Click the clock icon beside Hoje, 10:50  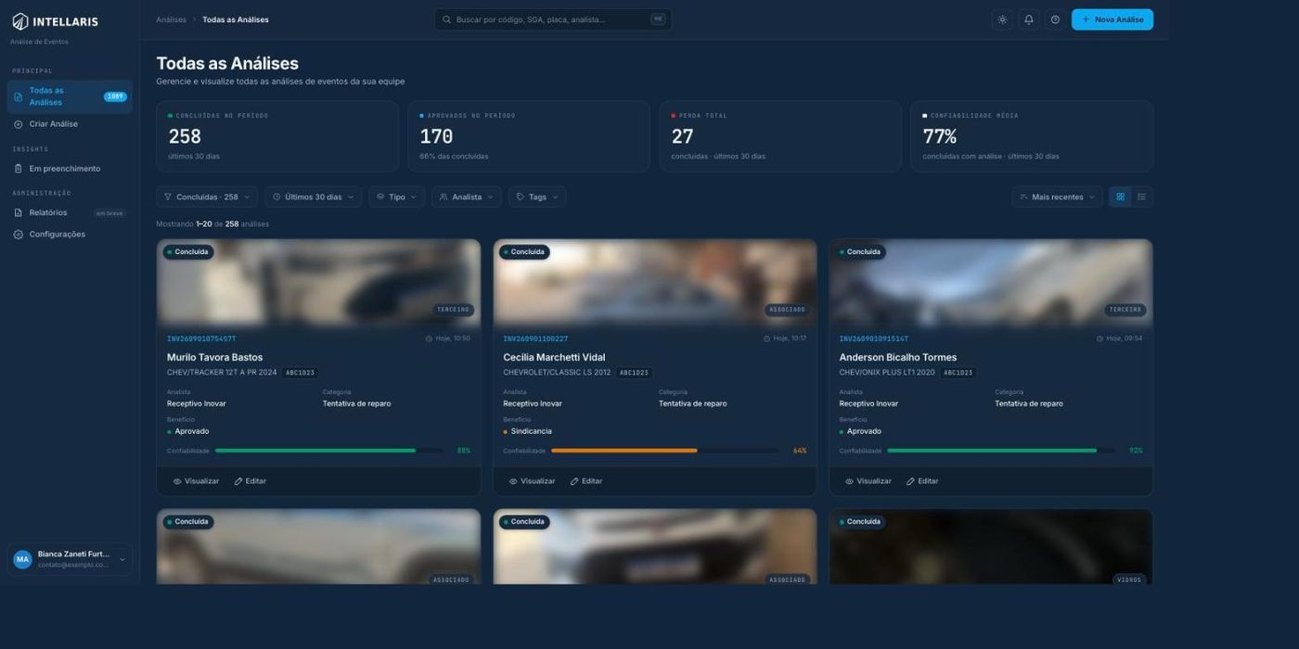tap(429, 338)
